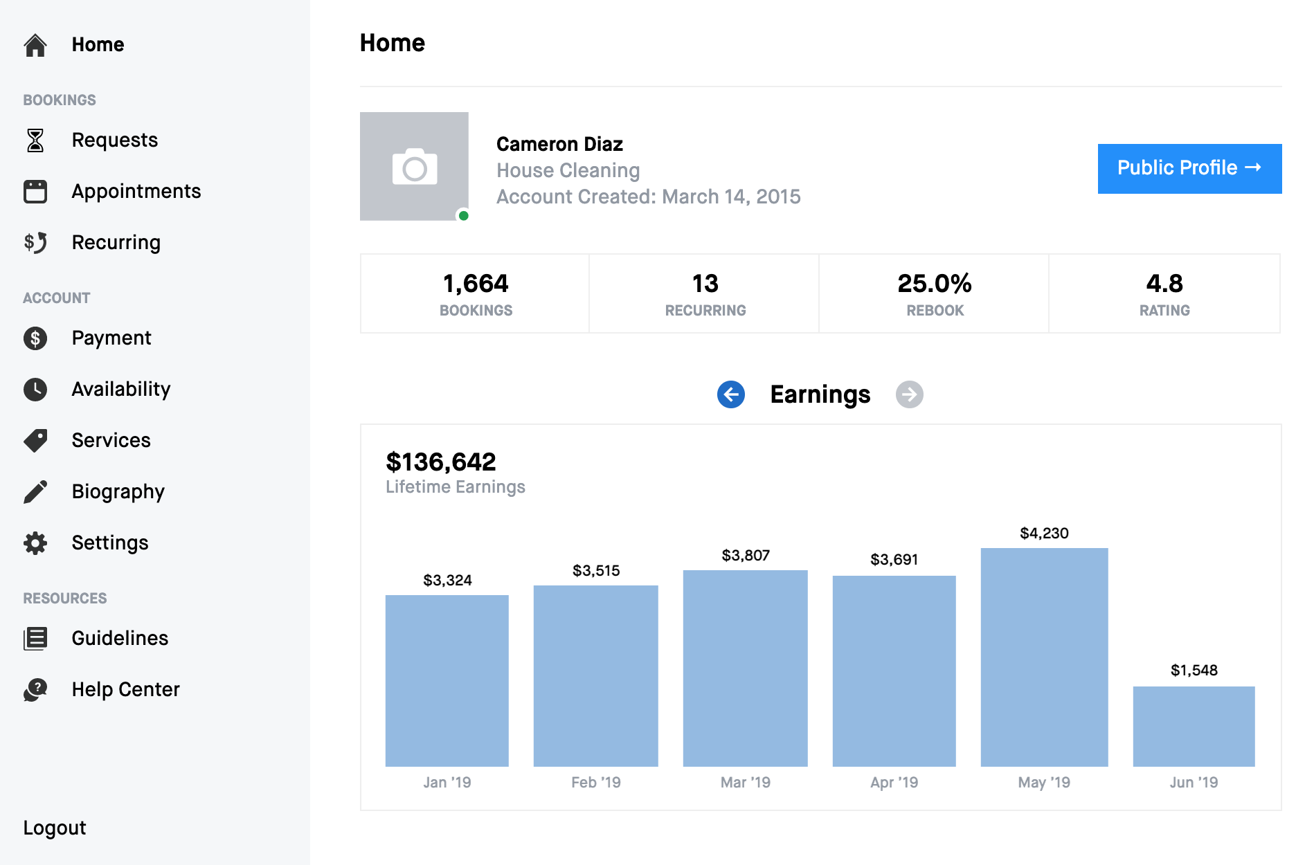The image size is (1296, 865).
Task: Go to previous Earnings period arrow
Action: coord(731,394)
